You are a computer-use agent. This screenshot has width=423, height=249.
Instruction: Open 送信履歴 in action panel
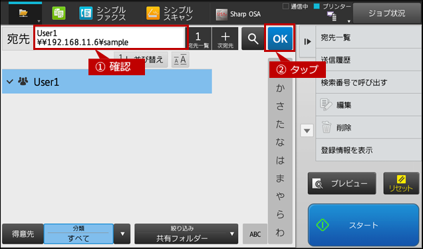pyautogui.click(x=368, y=60)
